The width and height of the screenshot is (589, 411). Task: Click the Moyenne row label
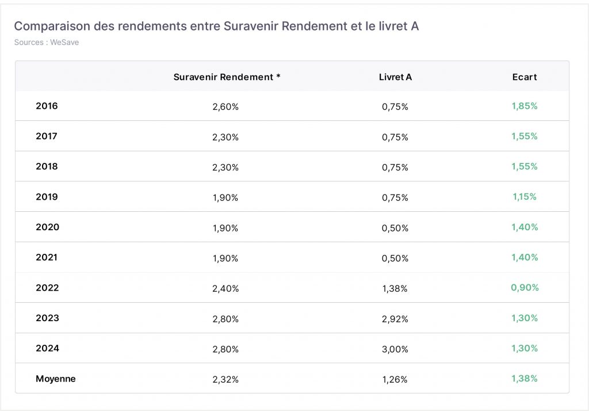click(56, 379)
